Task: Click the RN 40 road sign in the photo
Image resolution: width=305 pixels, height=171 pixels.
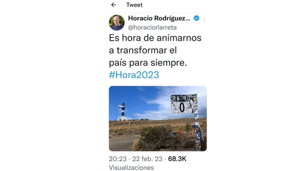Action: pyautogui.click(x=182, y=104)
